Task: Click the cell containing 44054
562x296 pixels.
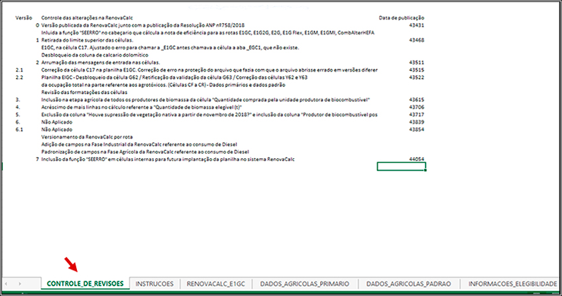Action: coord(417,160)
